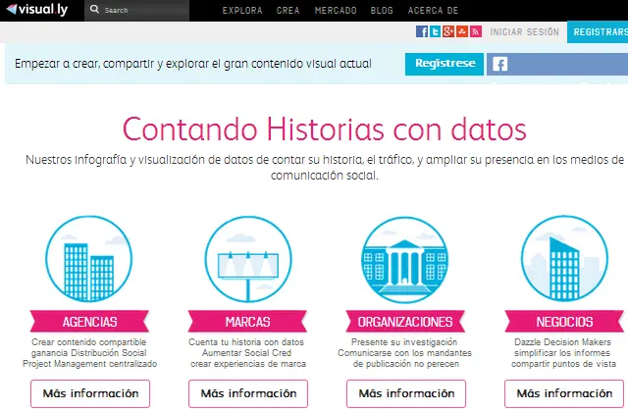
Task: Click the Organizaciones columned building illustration
Action: [407, 261]
